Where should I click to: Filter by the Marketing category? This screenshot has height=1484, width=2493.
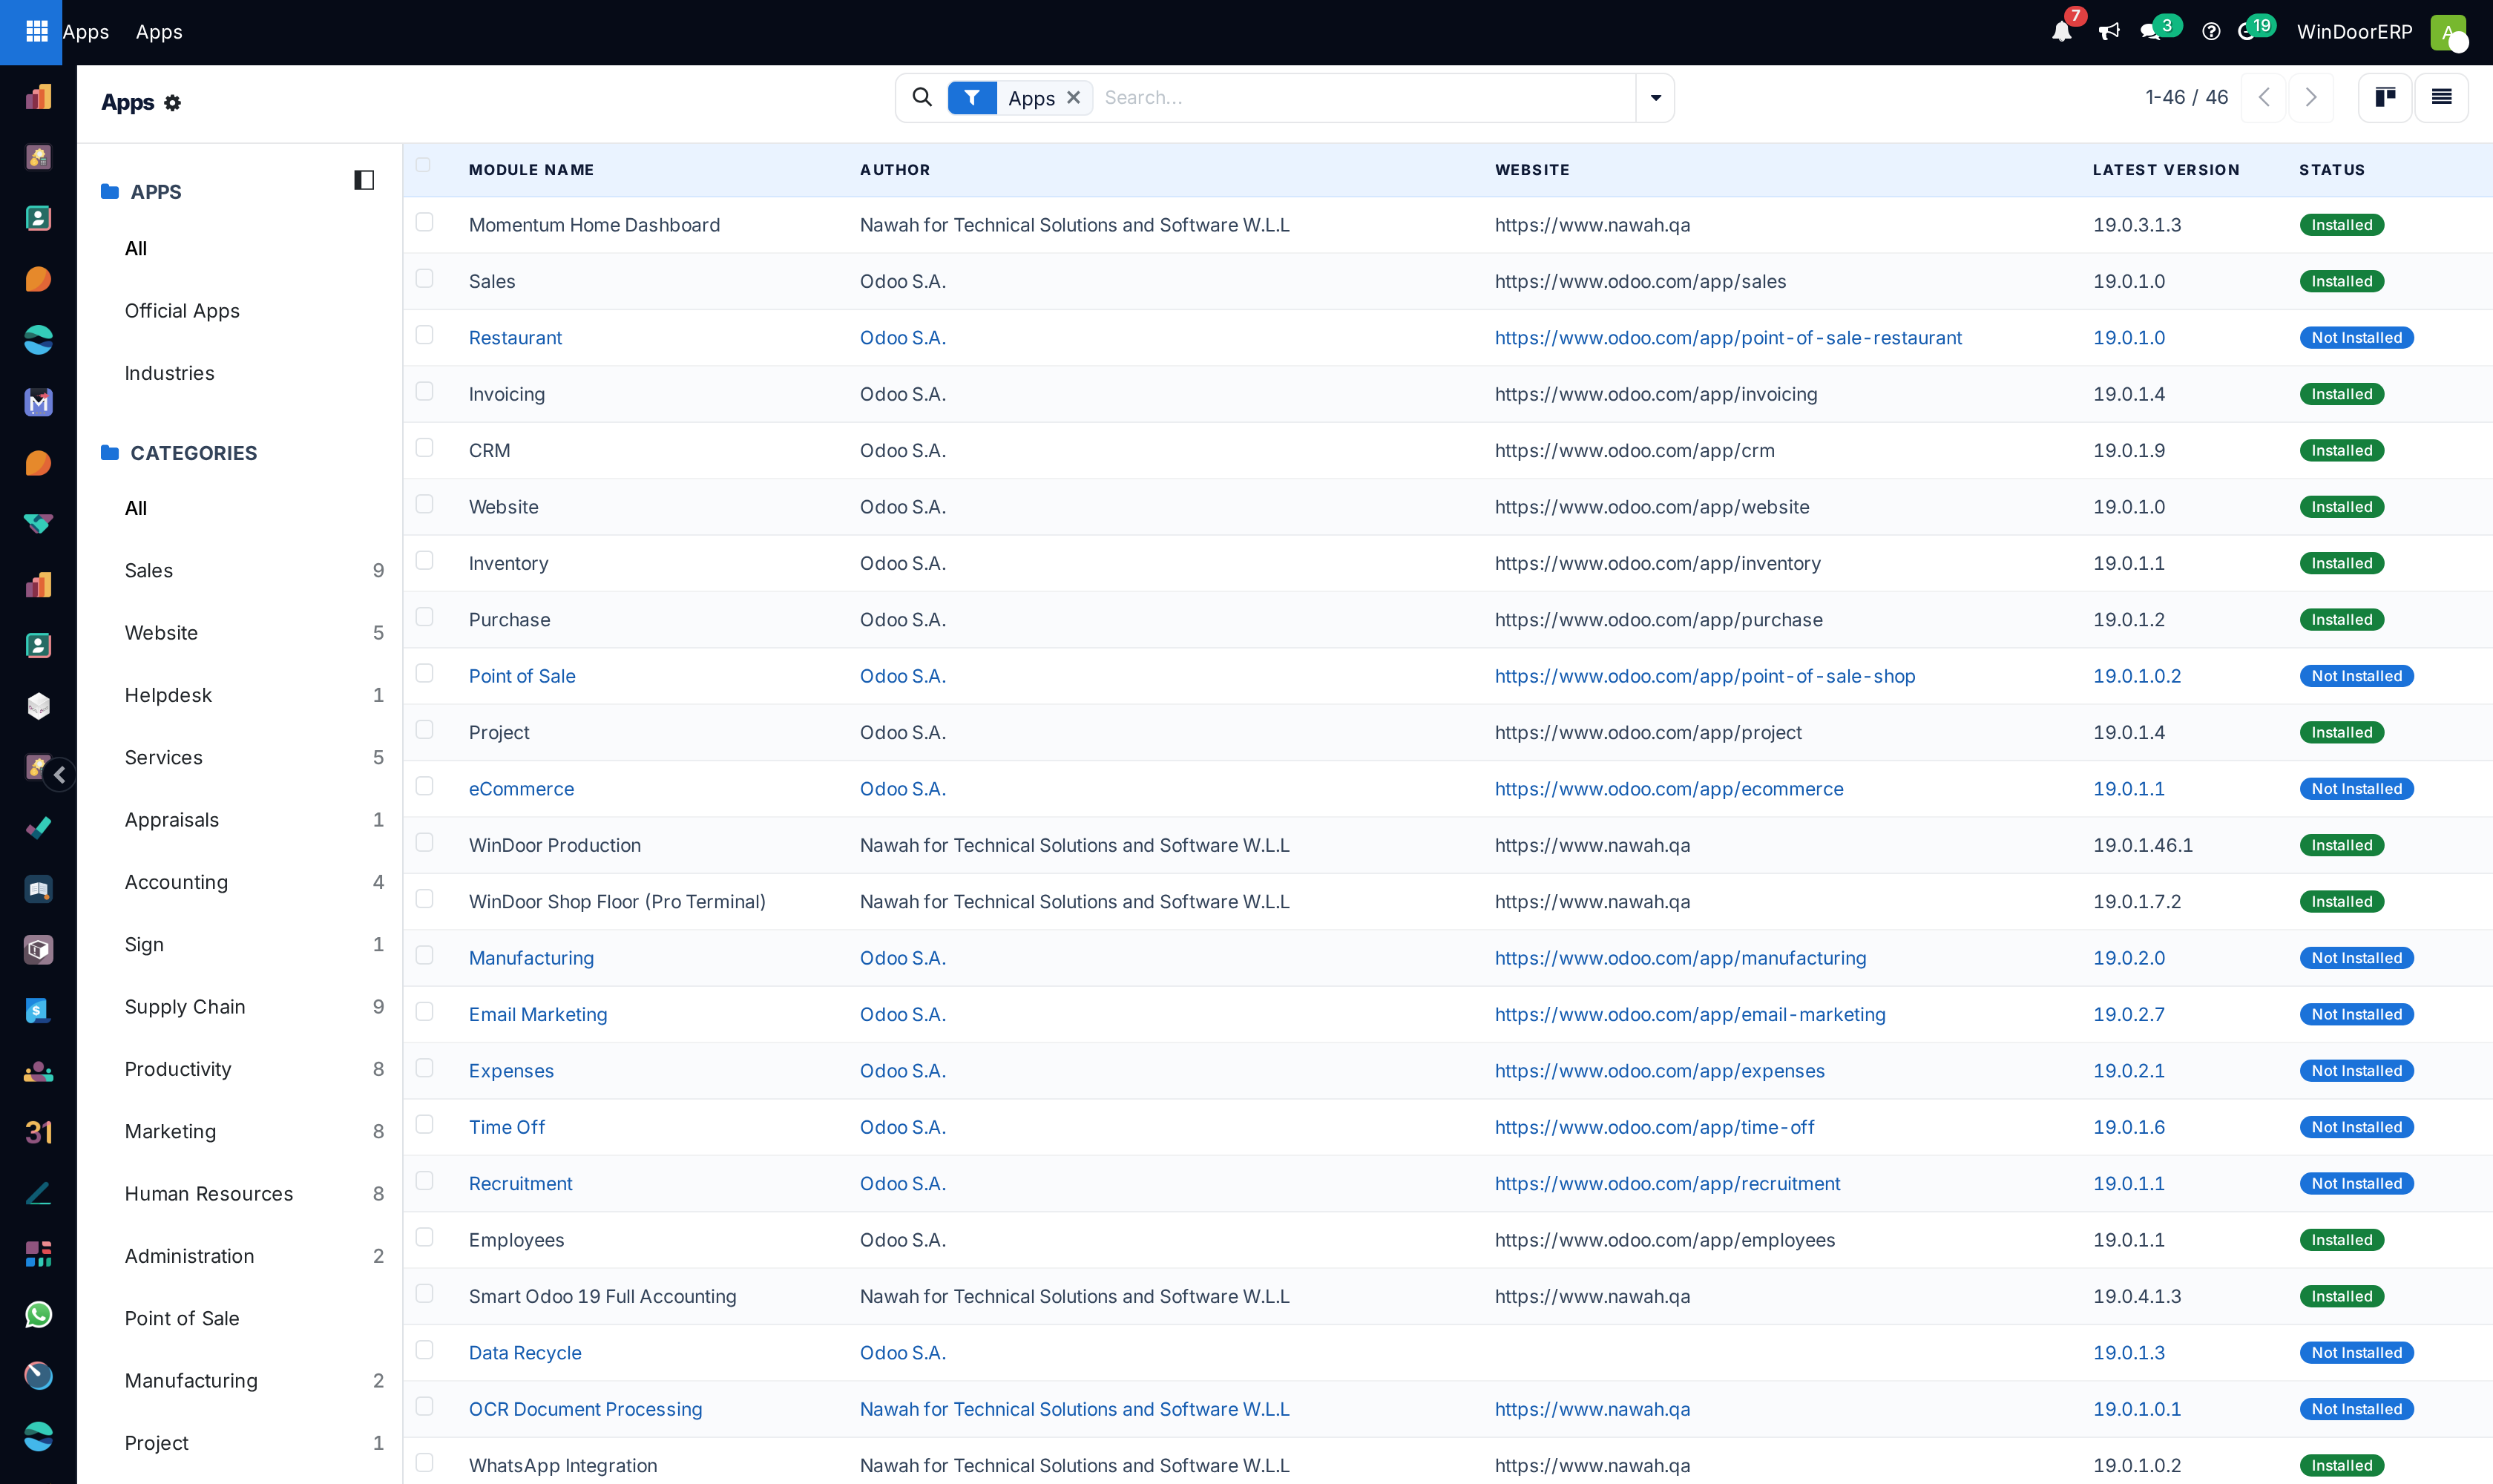[x=170, y=1132]
